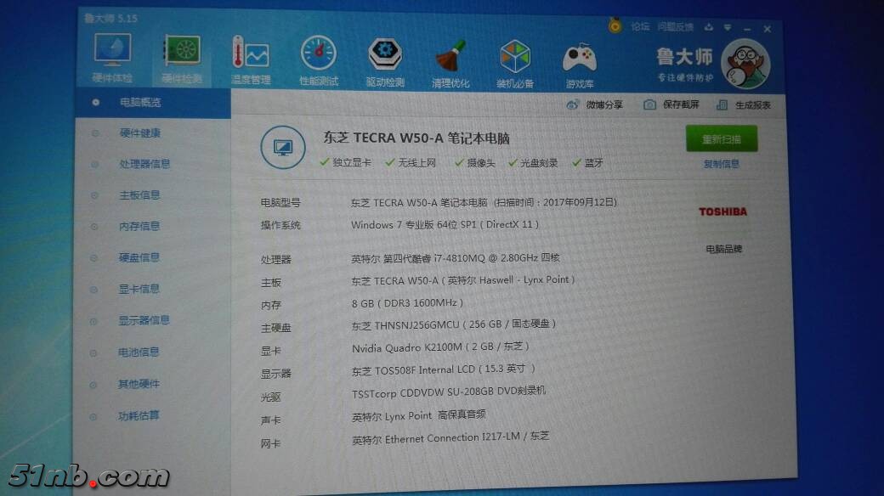This screenshot has width=884, height=496.
Task: Click the 电脑型号 row label
Action: point(280,203)
